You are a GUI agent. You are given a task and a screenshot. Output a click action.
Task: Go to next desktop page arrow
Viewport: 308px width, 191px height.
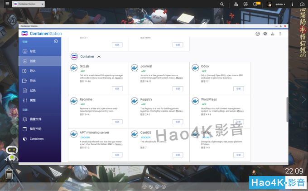point(303,99)
